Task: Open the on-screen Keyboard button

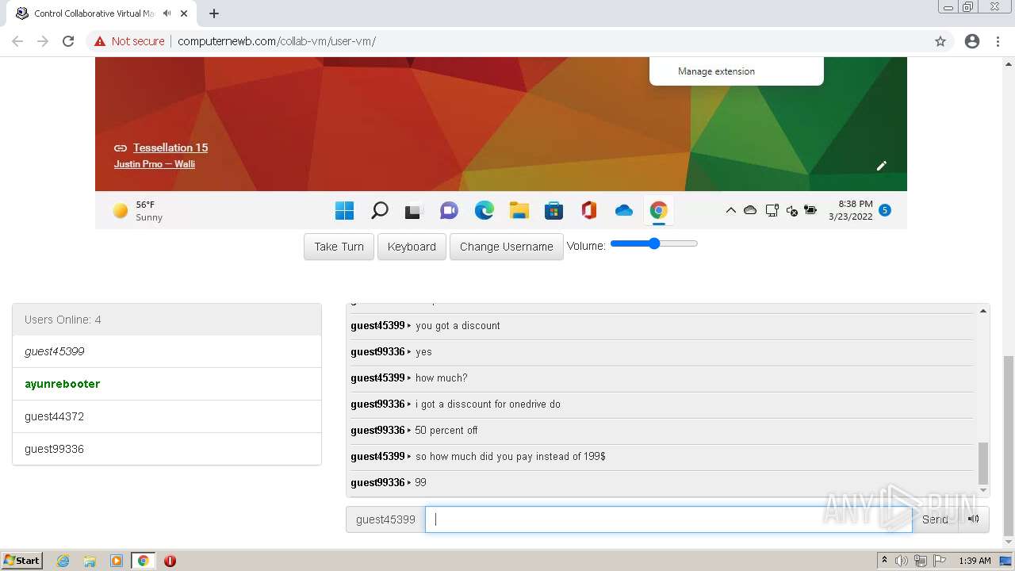Action: (412, 247)
